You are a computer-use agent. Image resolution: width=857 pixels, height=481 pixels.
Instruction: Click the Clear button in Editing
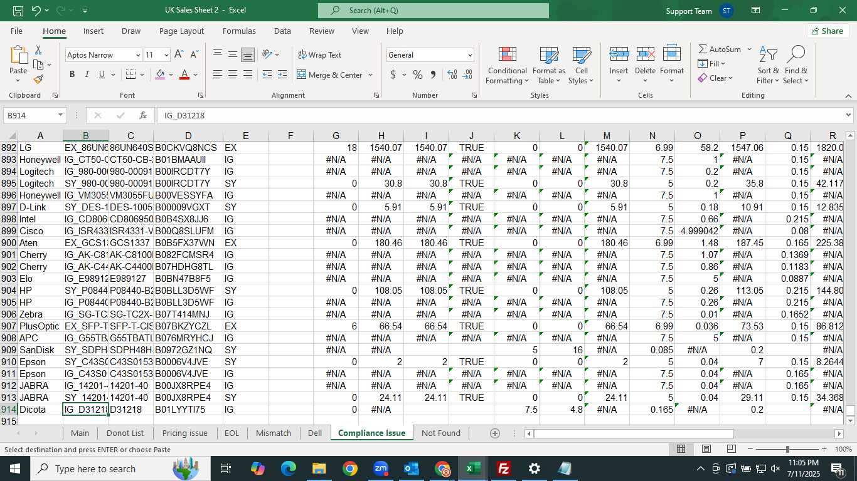coord(715,78)
